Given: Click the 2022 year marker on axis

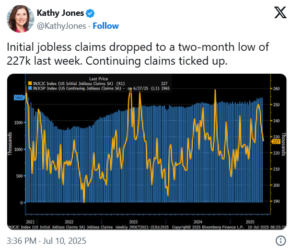Looking at the screenshot, I should pos(69,222).
